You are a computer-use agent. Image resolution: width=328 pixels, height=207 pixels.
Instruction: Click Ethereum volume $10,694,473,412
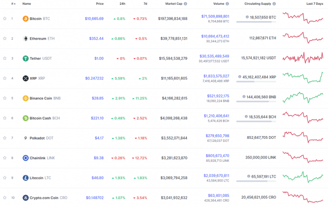pyautogui.click(x=215, y=36)
